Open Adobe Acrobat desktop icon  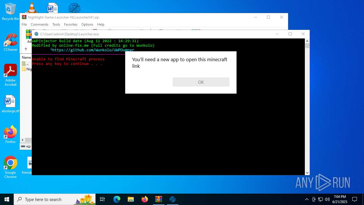(11, 75)
